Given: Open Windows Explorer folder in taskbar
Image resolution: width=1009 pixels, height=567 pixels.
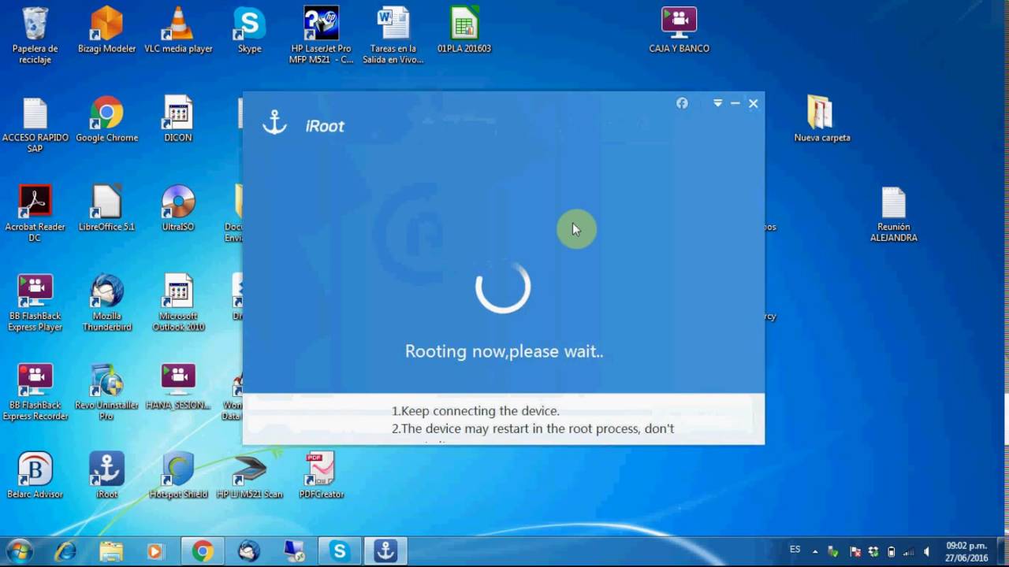Looking at the screenshot, I should tap(111, 551).
